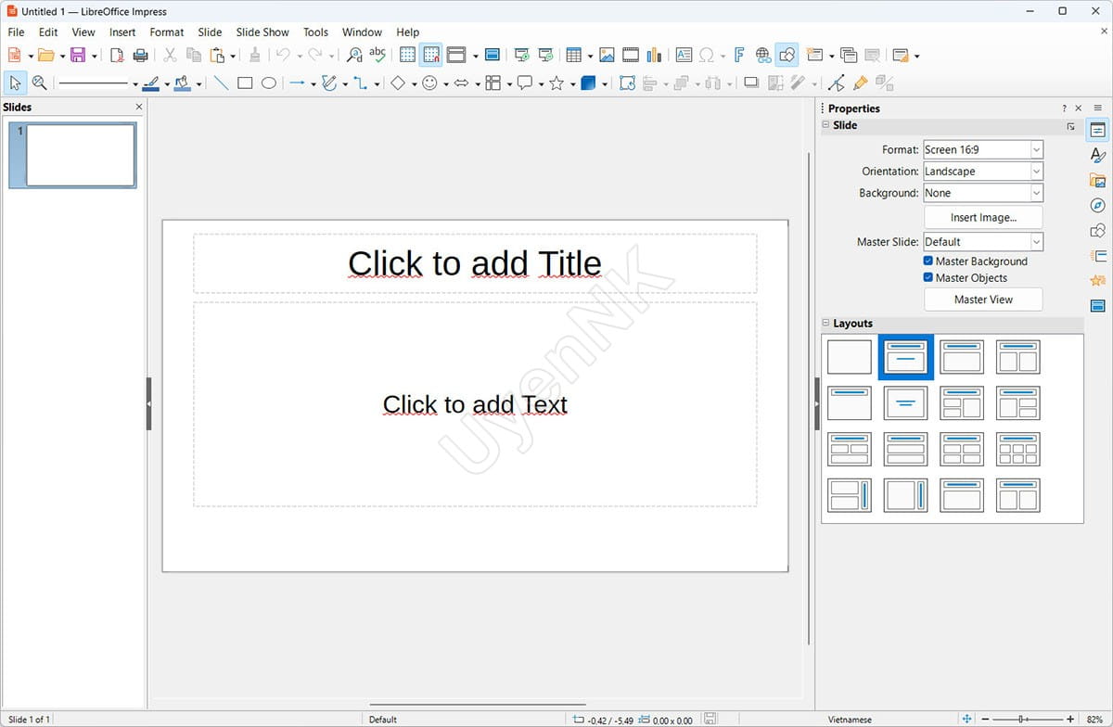Click the Line Color swatch button
Screen dimensions: 1113x727
[150, 83]
